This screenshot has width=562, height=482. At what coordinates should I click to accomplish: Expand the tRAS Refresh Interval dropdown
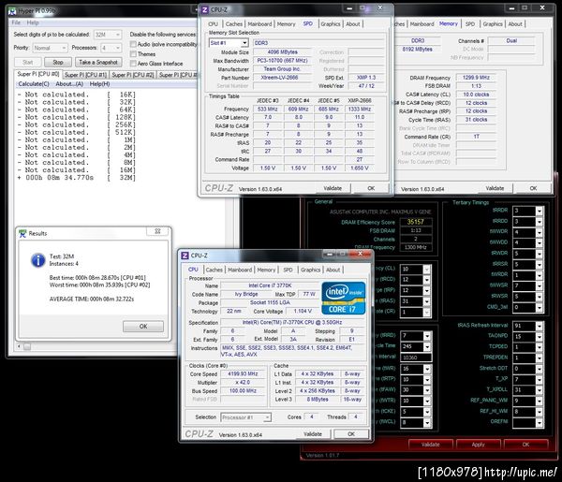click(540, 326)
